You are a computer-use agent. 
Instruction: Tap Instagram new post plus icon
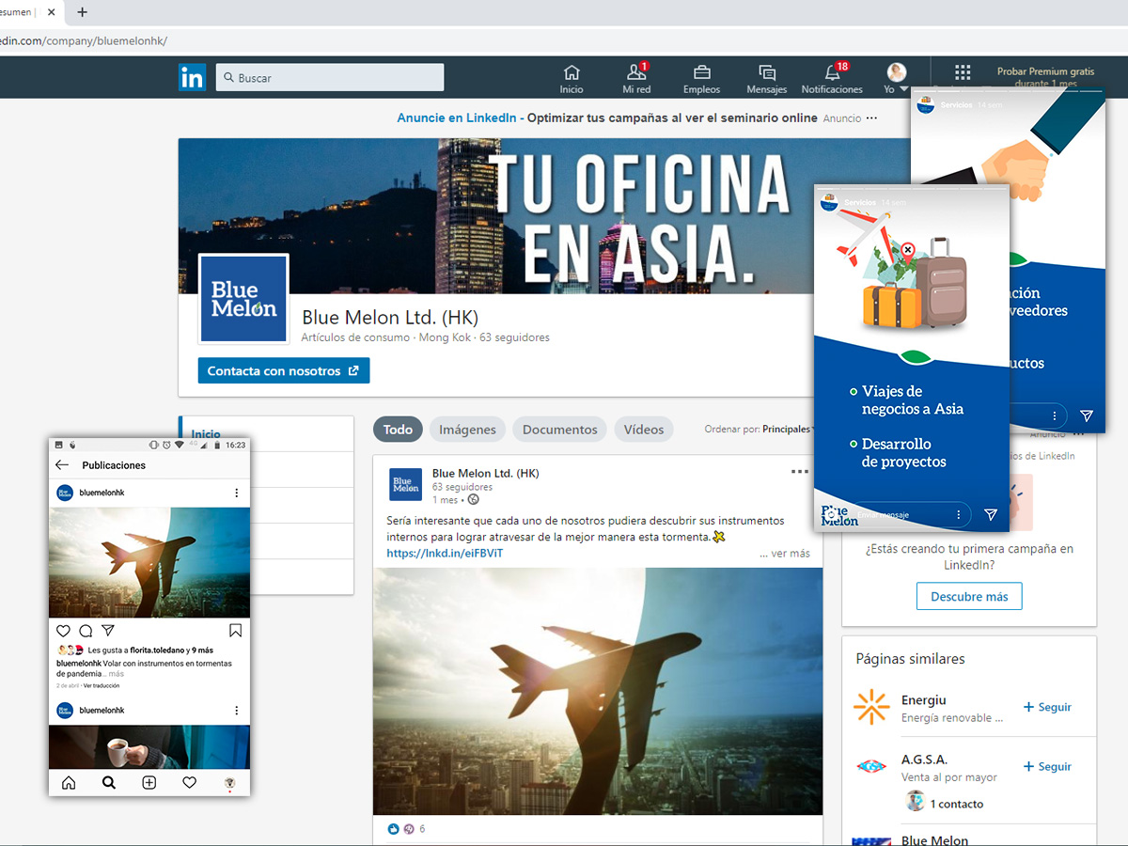149,782
